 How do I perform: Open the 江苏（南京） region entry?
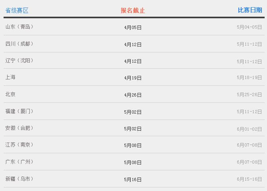pyautogui.click(x=19, y=145)
